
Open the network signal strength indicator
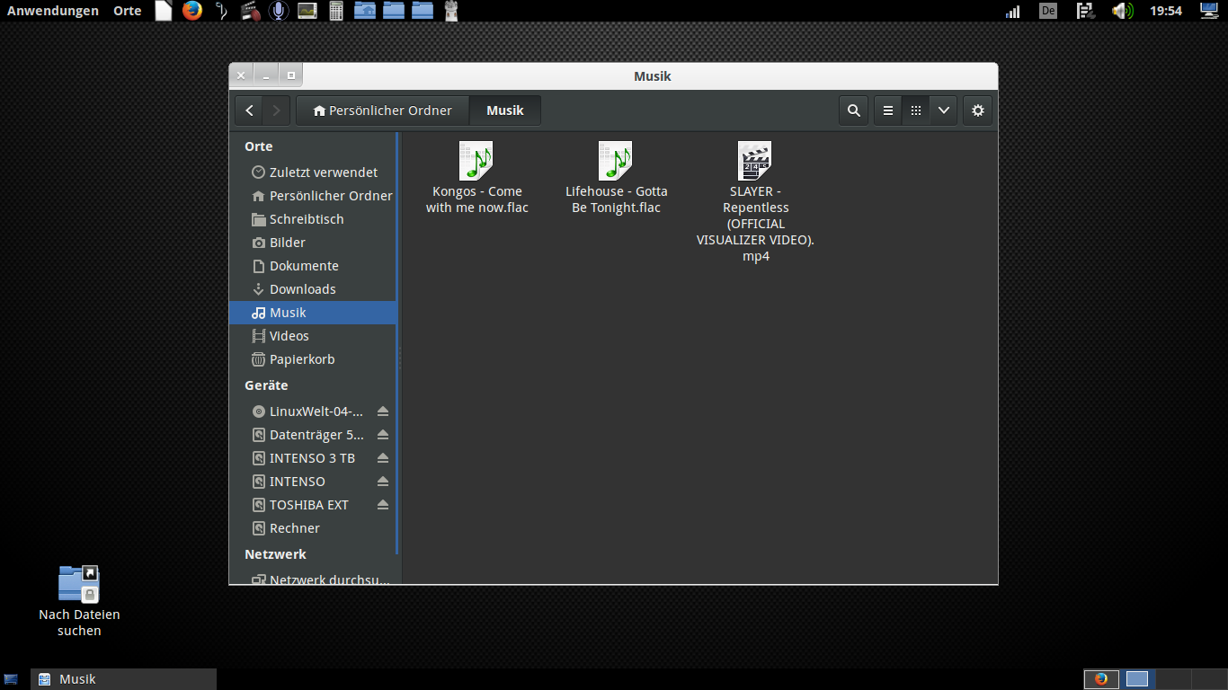[x=1013, y=11]
